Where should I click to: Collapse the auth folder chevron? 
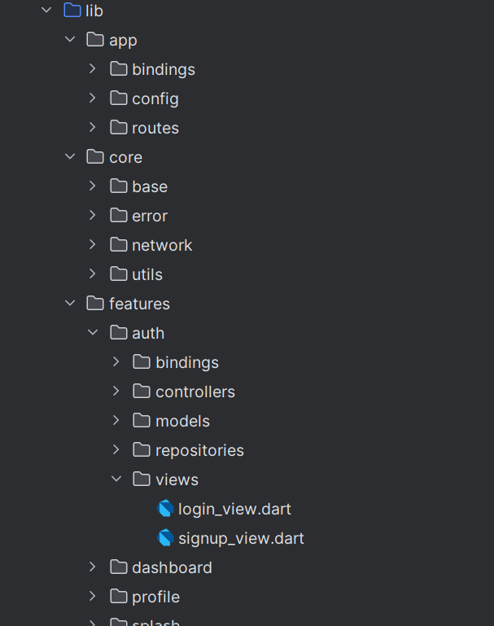pyautogui.click(x=93, y=332)
